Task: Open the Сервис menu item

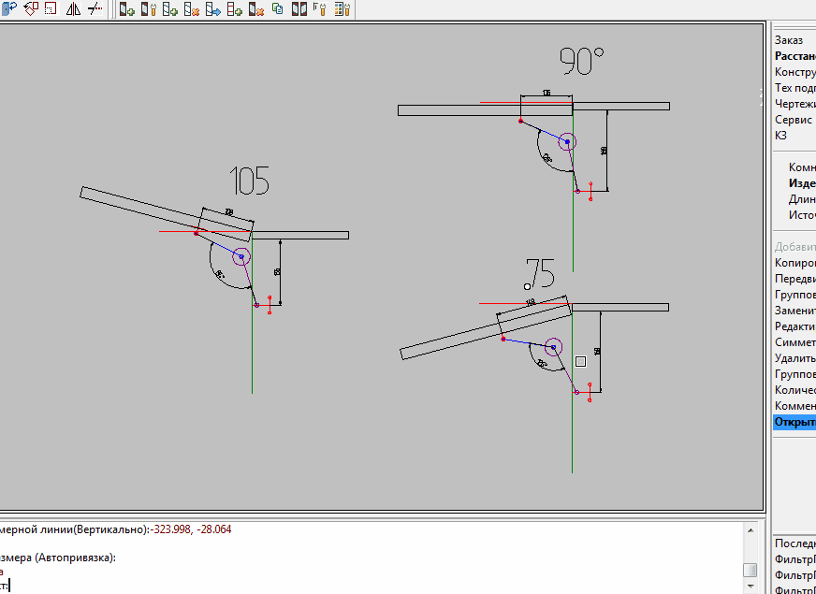Action: pos(794,120)
